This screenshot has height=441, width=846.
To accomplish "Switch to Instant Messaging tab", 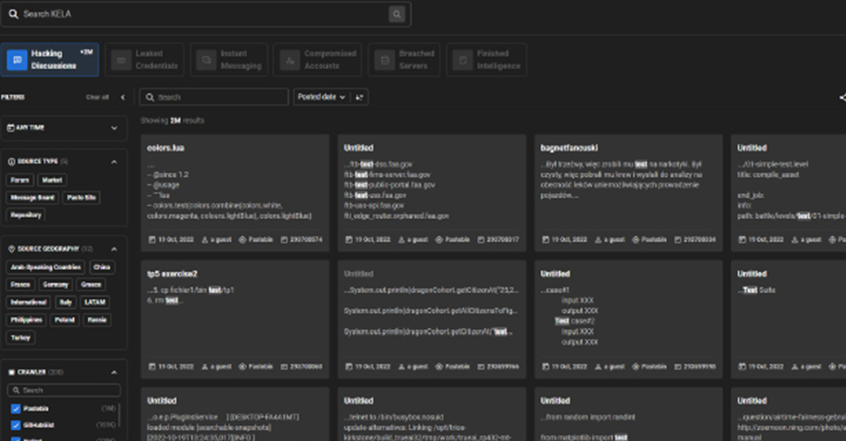I will 229,60.
